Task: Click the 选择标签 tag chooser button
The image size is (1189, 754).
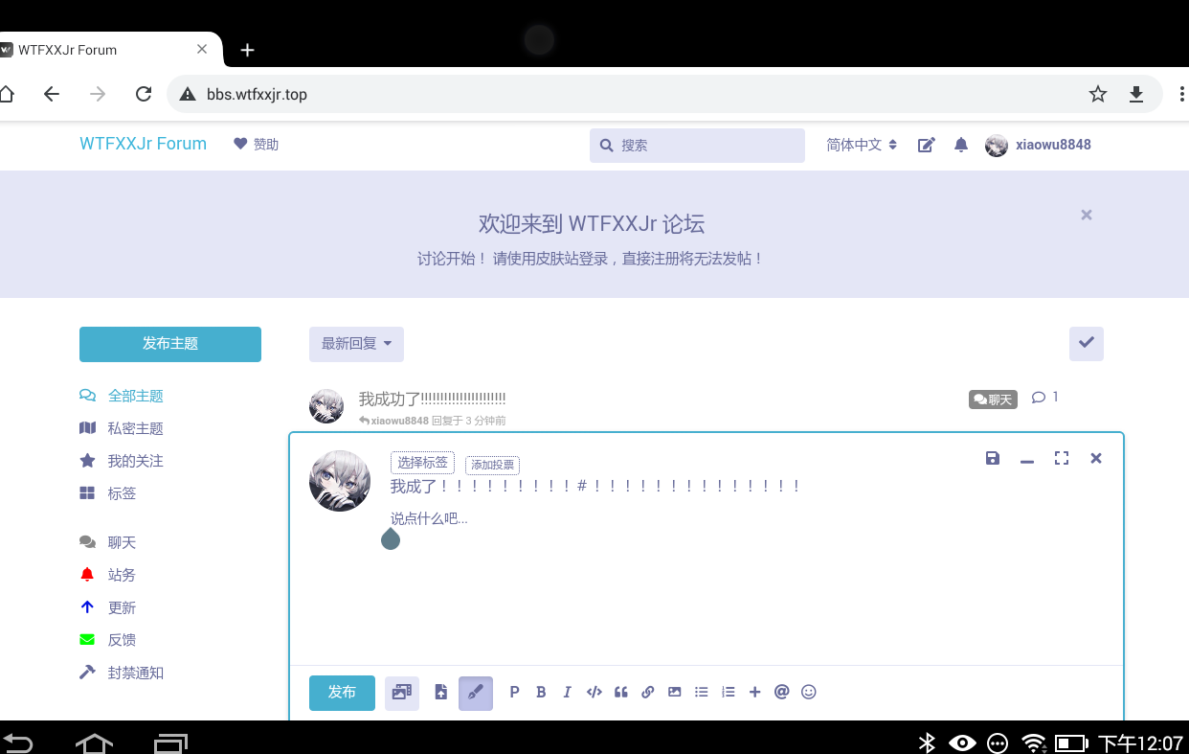Action: click(x=422, y=463)
